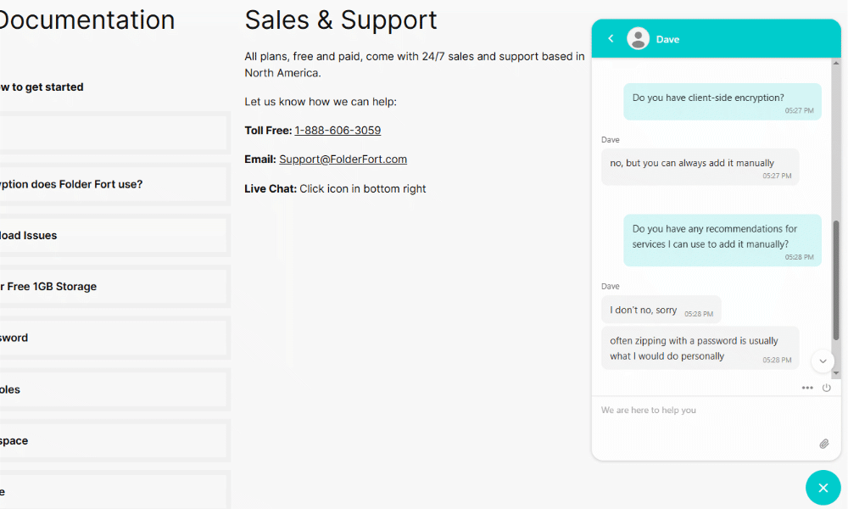
Task: Expand the 'load Issues' documentation item
Action: point(114,235)
